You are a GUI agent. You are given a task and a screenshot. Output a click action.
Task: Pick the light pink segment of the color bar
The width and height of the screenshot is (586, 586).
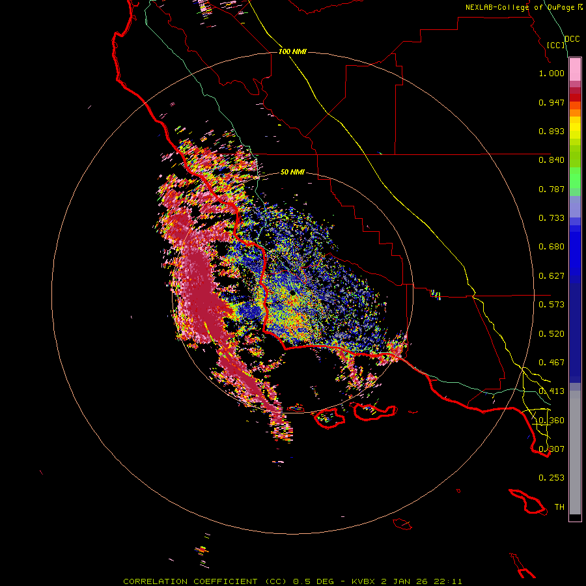click(575, 70)
